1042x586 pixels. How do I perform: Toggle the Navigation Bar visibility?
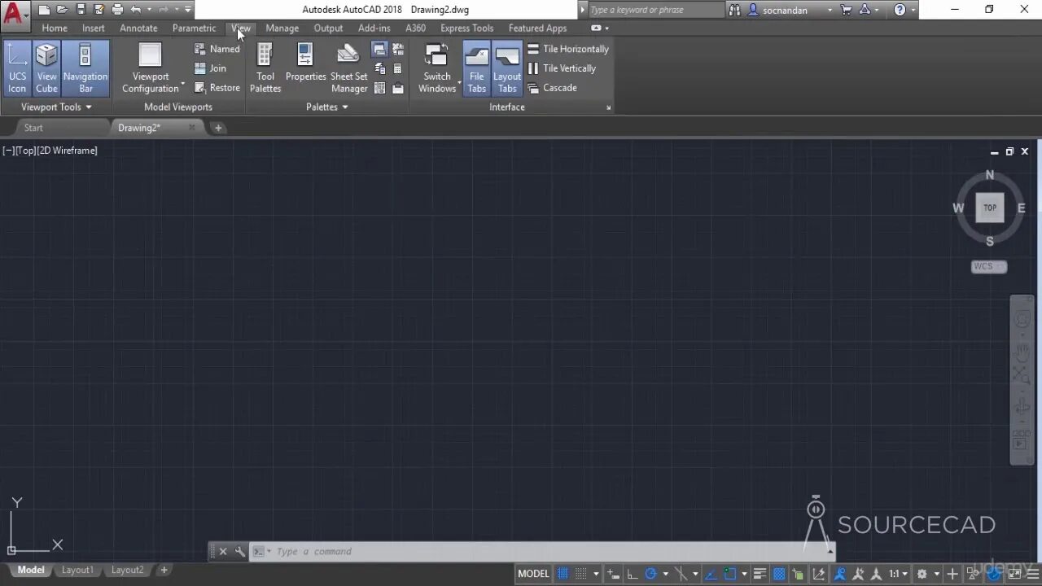85,68
